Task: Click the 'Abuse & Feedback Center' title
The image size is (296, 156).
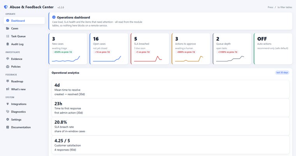Action: [x=32, y=7]
